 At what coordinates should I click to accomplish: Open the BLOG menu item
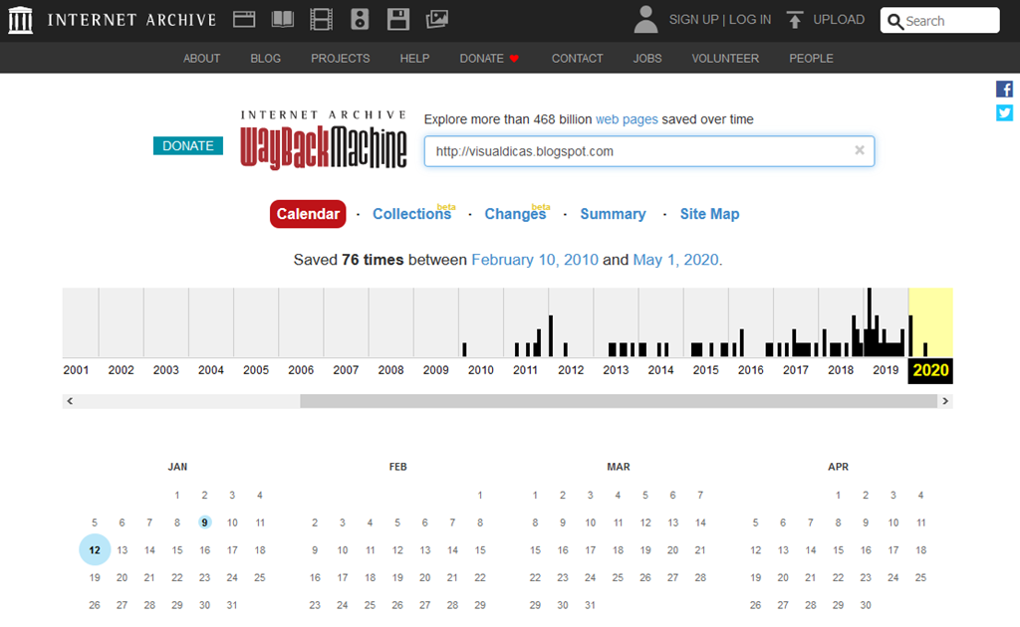coord(265,59)
